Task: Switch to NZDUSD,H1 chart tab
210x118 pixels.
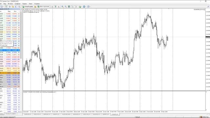Action: pyautogui.click(x=76, y=114)
